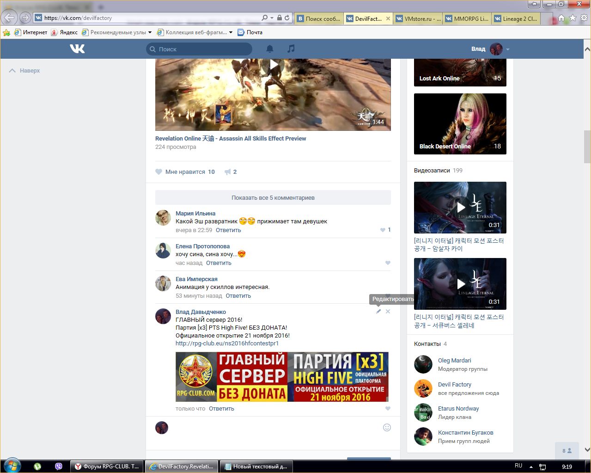Open browser favorites star icon
The height and width of the screenshot is (473, 591).
click(x=573, y=18)
